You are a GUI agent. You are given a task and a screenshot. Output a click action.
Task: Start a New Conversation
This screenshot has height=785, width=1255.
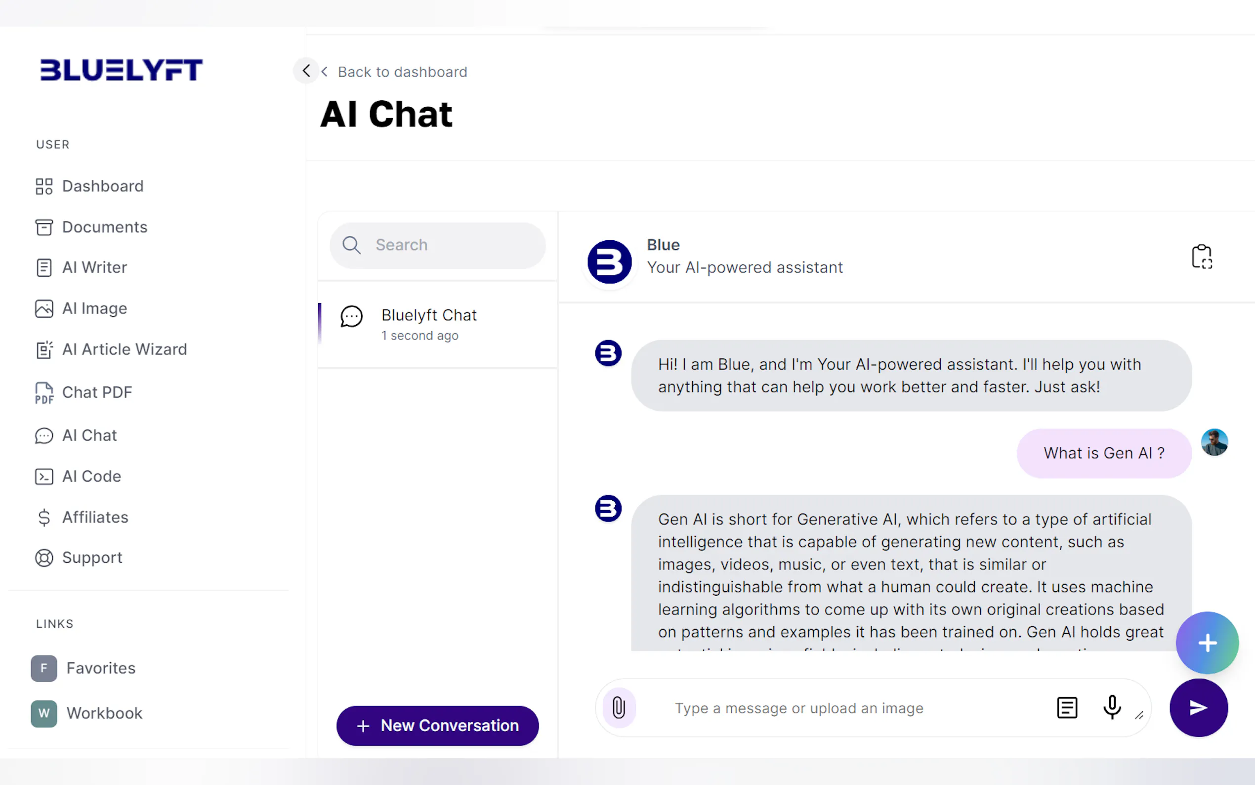(437, 725)
